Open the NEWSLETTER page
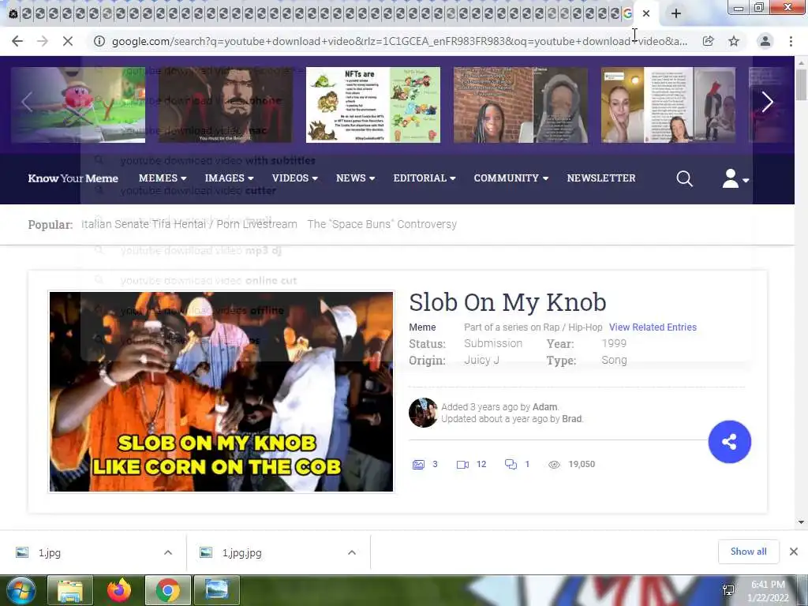 pos(601,178)
